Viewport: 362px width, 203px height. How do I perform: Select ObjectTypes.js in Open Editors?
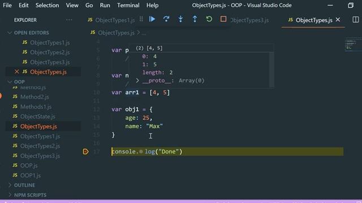[x=48, y=72]
